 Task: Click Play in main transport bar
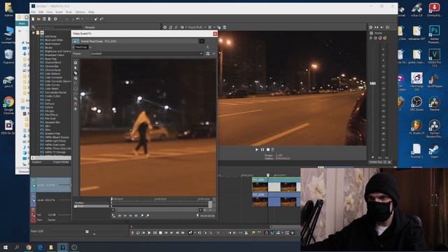tap(149, 233)
